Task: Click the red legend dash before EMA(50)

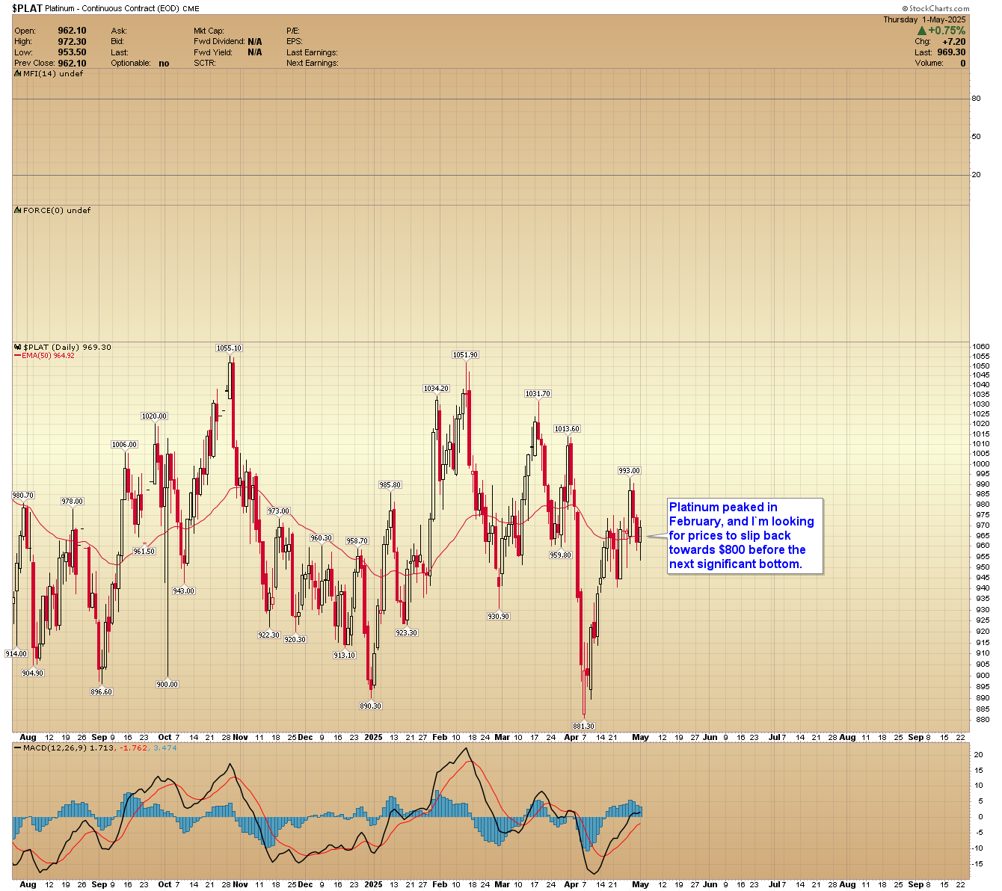Action: 17,356
